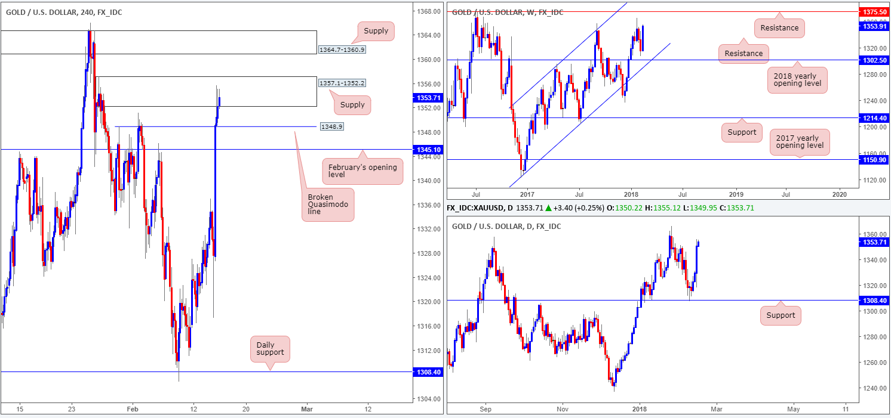Click the 1302.50 price tag on the weekly chart

point(873,60)
